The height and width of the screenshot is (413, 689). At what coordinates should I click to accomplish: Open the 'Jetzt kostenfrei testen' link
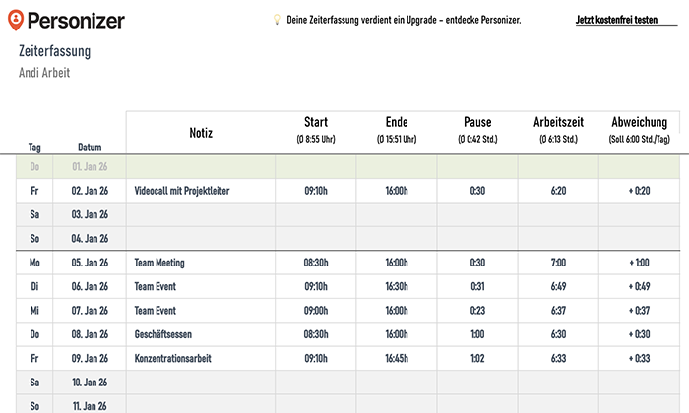point(616,20)
